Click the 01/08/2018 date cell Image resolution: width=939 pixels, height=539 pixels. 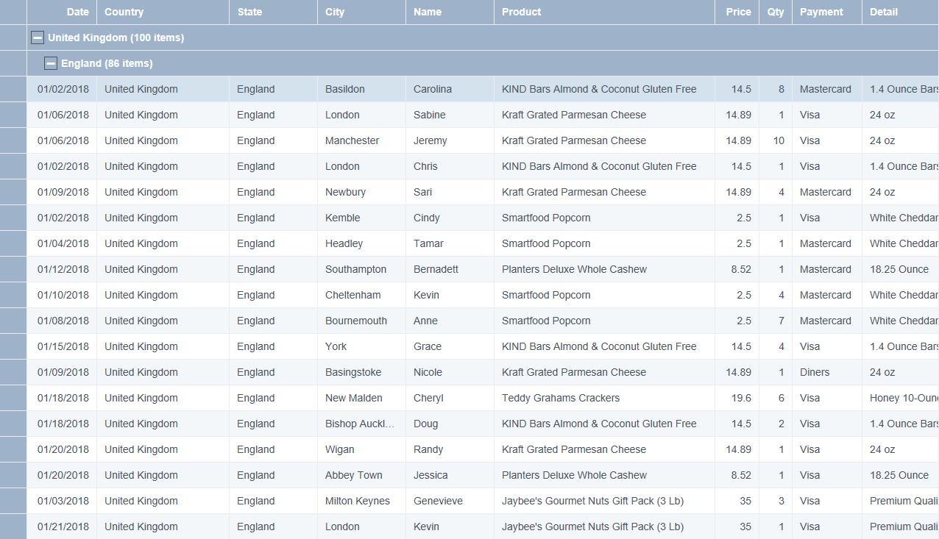click(x=62, y=321)
